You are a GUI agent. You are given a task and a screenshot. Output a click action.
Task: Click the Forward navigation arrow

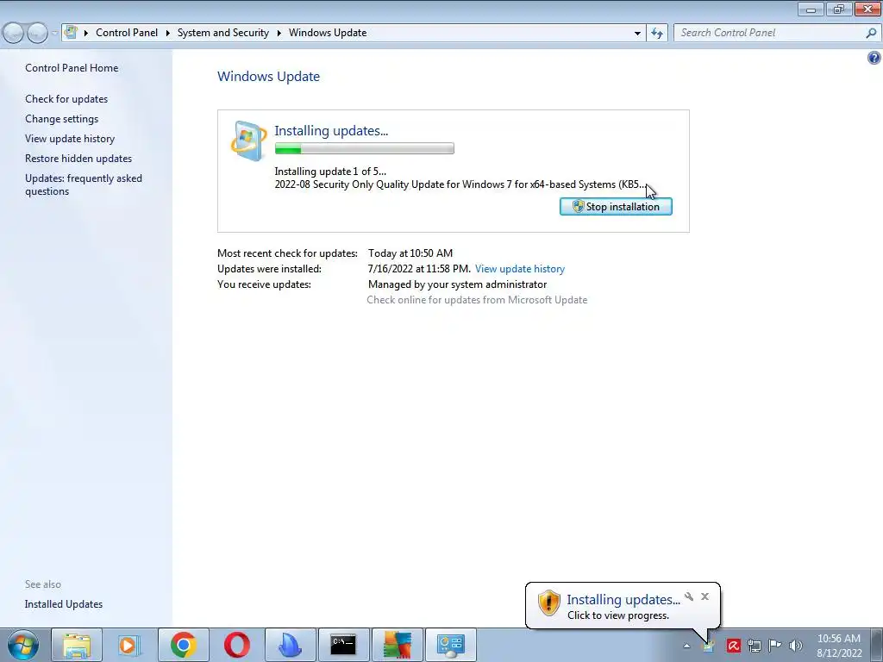pos(37,34)
